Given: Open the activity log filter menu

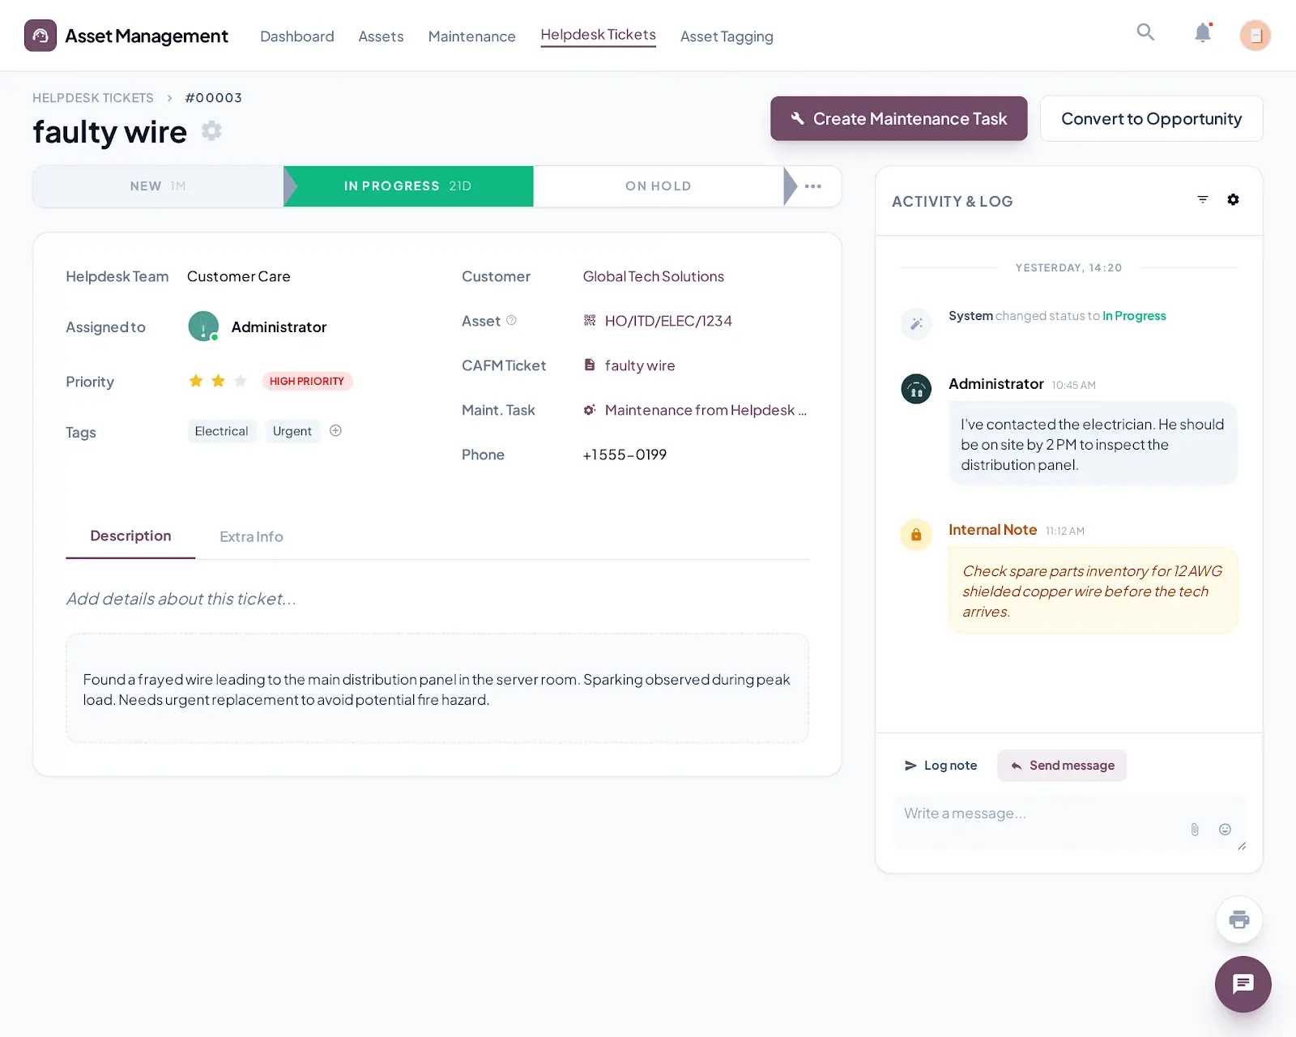Looking at the screenshot, I should coord(1203,200).
